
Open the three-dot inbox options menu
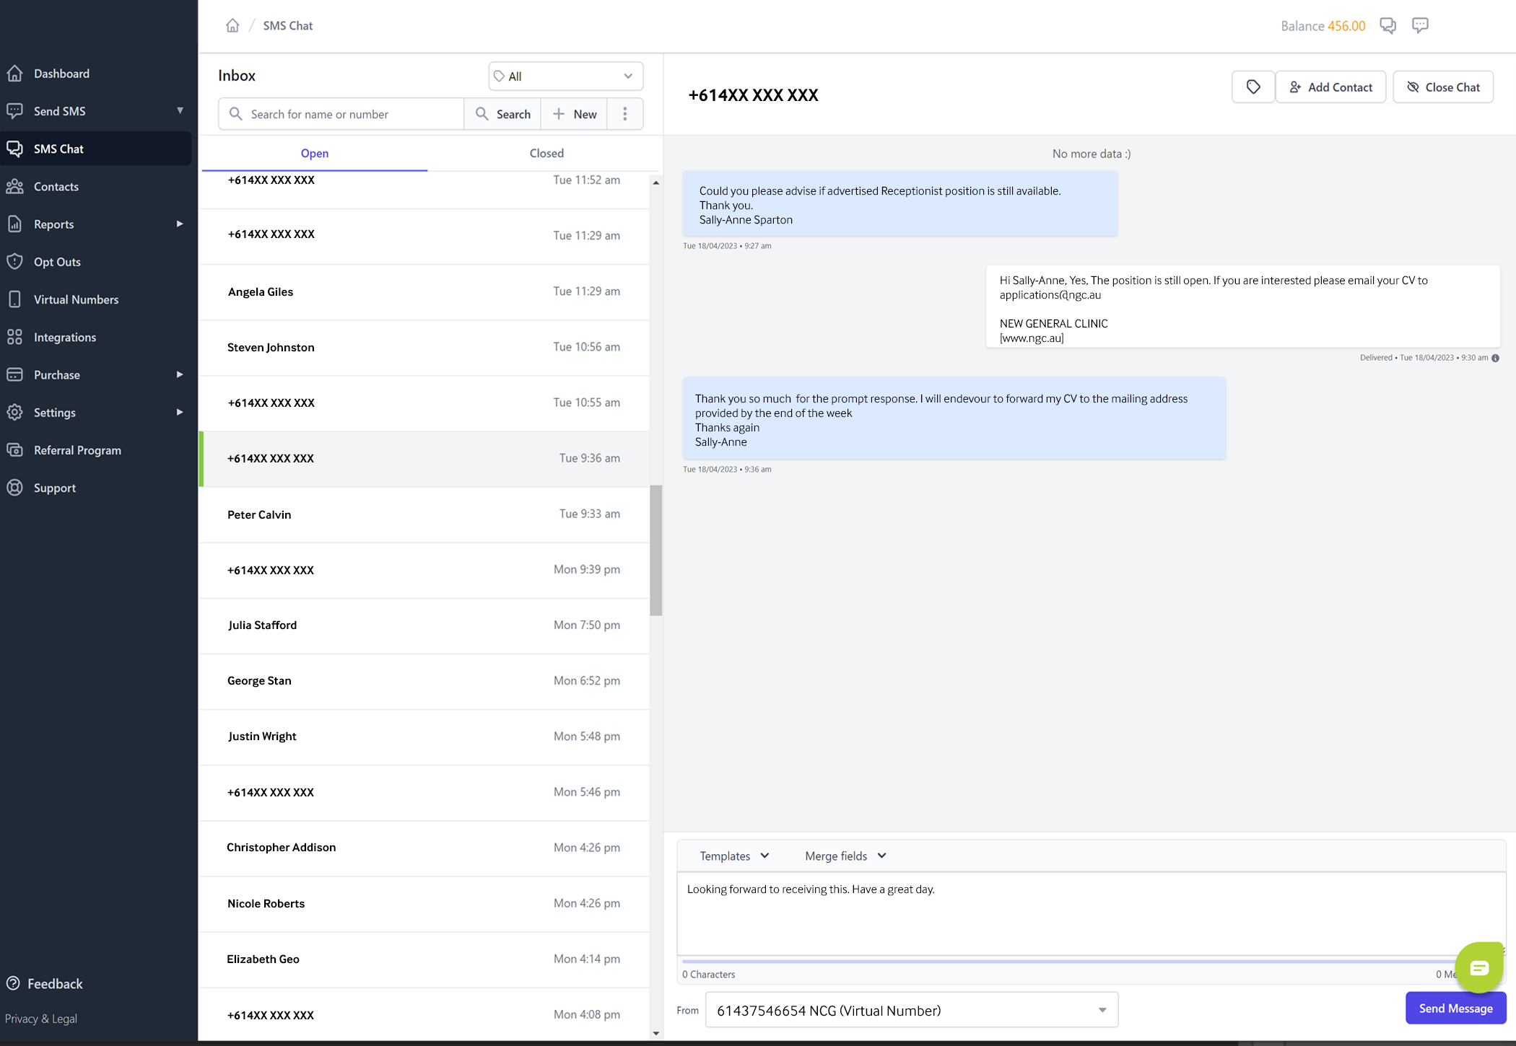tap(625, 114)
